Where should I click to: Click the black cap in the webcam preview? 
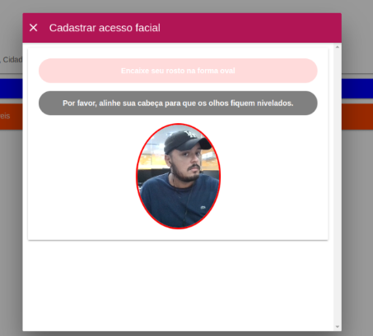coord(186,141)
